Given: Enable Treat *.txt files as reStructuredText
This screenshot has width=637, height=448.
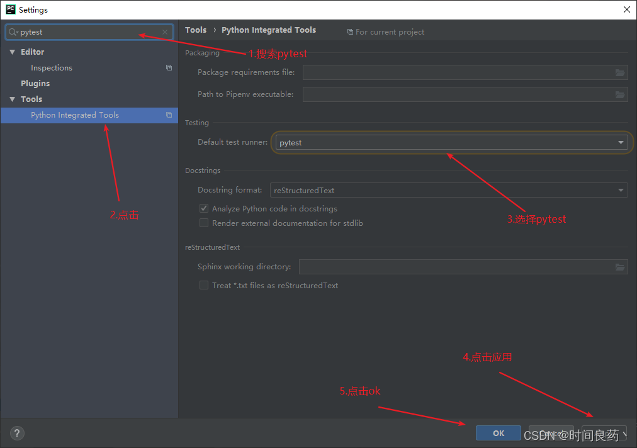Looking at the screenshot, I should (204, 285).
